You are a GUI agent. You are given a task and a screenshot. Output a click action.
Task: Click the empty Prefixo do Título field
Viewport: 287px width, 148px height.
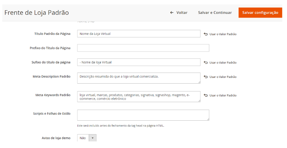click(x=143, y=48)
